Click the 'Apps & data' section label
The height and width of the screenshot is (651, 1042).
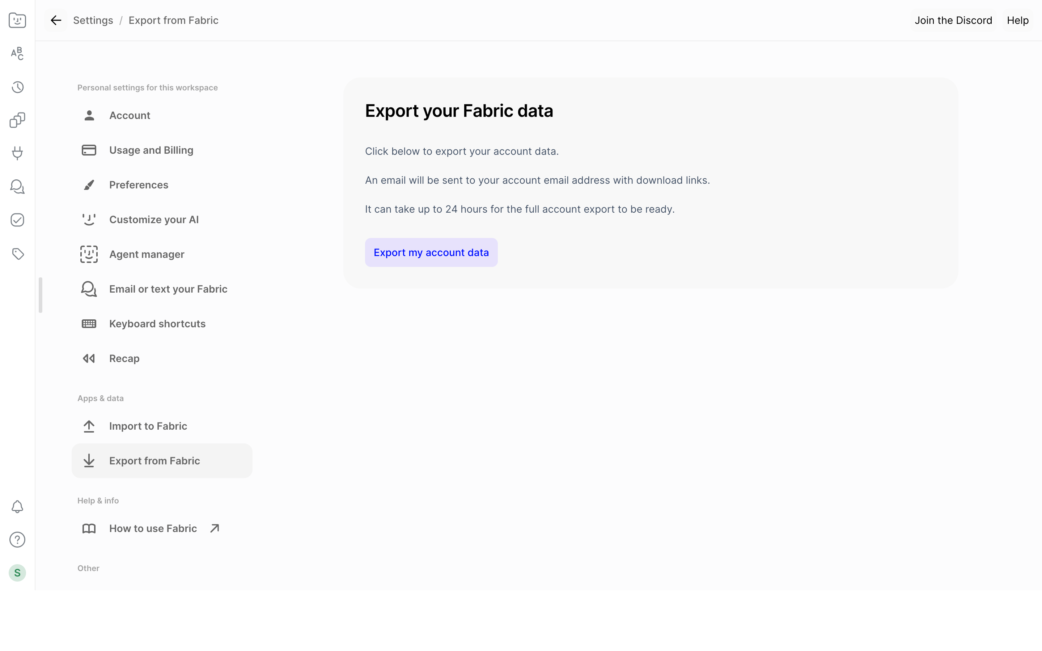[x=100, y=398]
